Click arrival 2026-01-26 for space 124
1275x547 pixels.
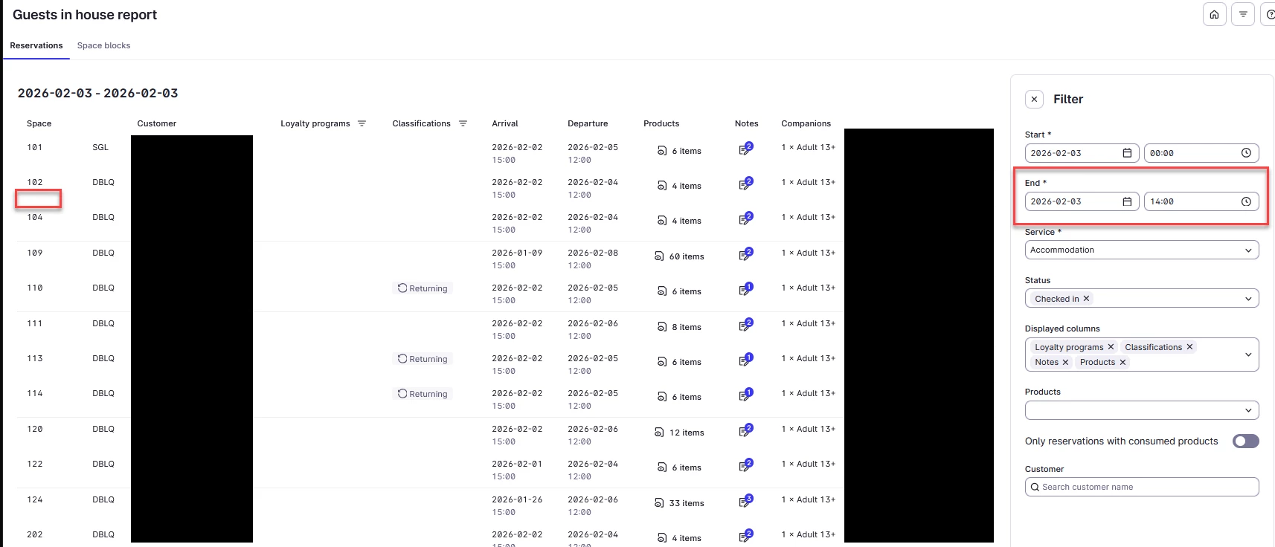(517, 499)
